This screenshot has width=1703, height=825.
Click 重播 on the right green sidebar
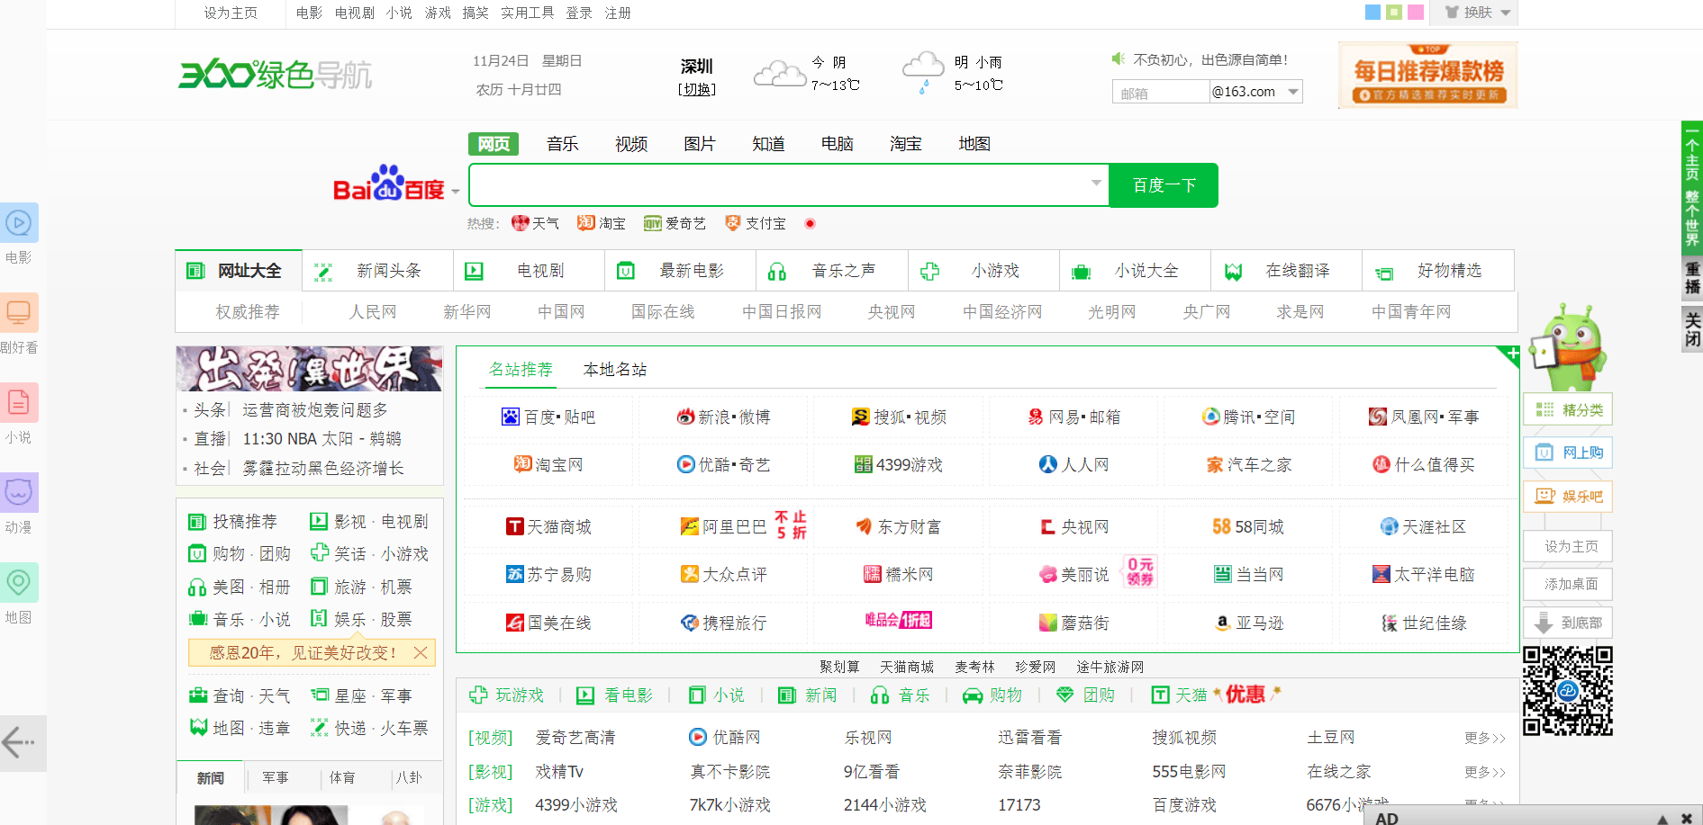pos(1692,279)
